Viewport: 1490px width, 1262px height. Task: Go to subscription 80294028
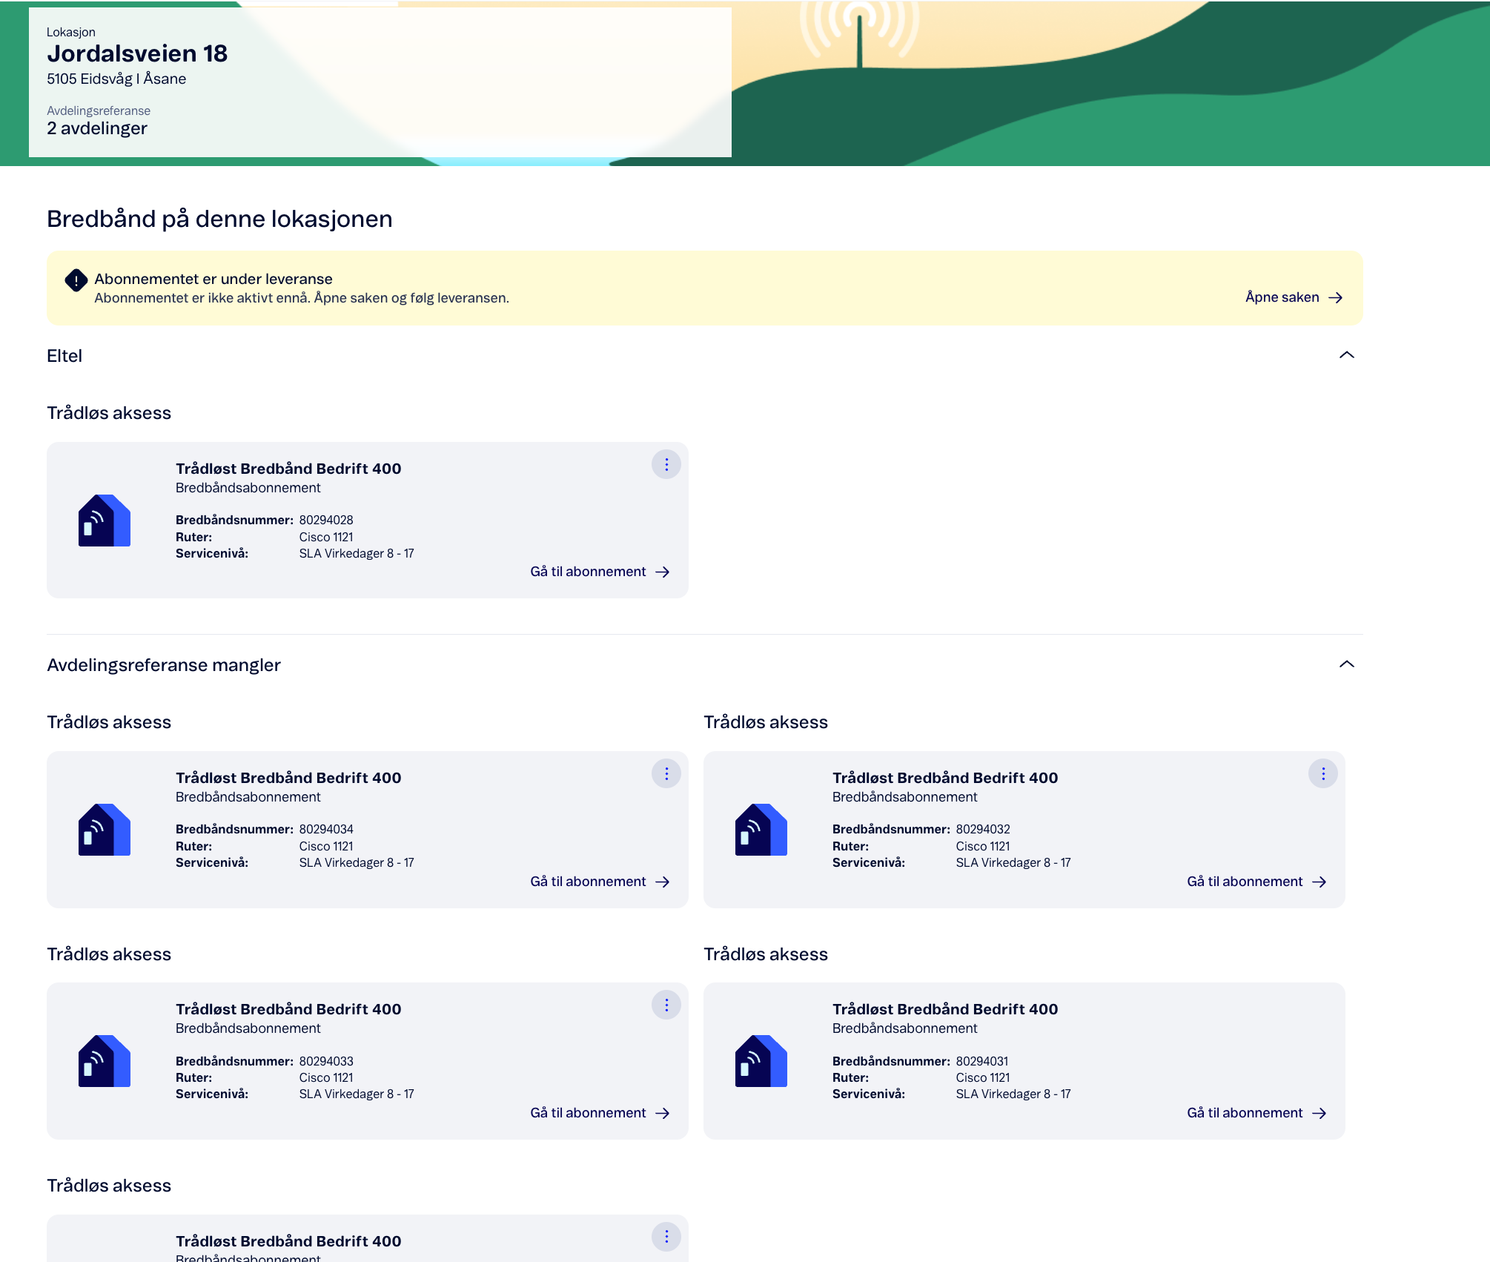pyautogui.click(x=600, y=572)
